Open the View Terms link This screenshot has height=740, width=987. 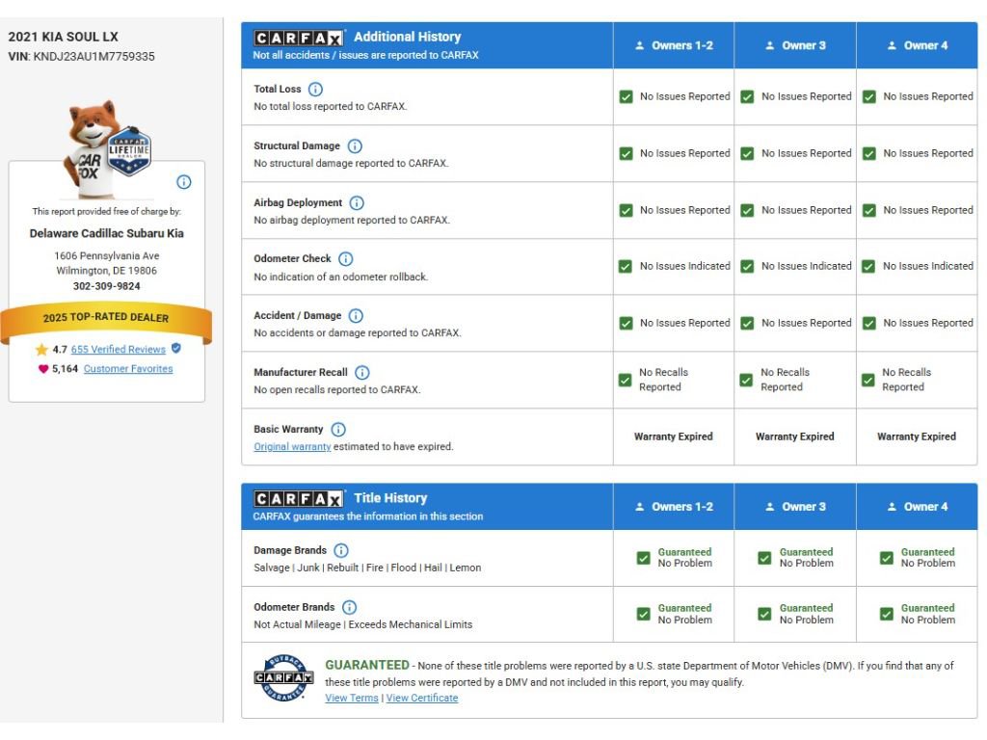[352, 698]
